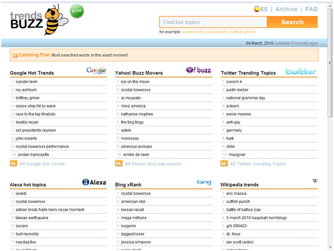The height and width of the screenshot is (251, 334).
Task: Open jordan barncastle trend
Action: point(33,154)
